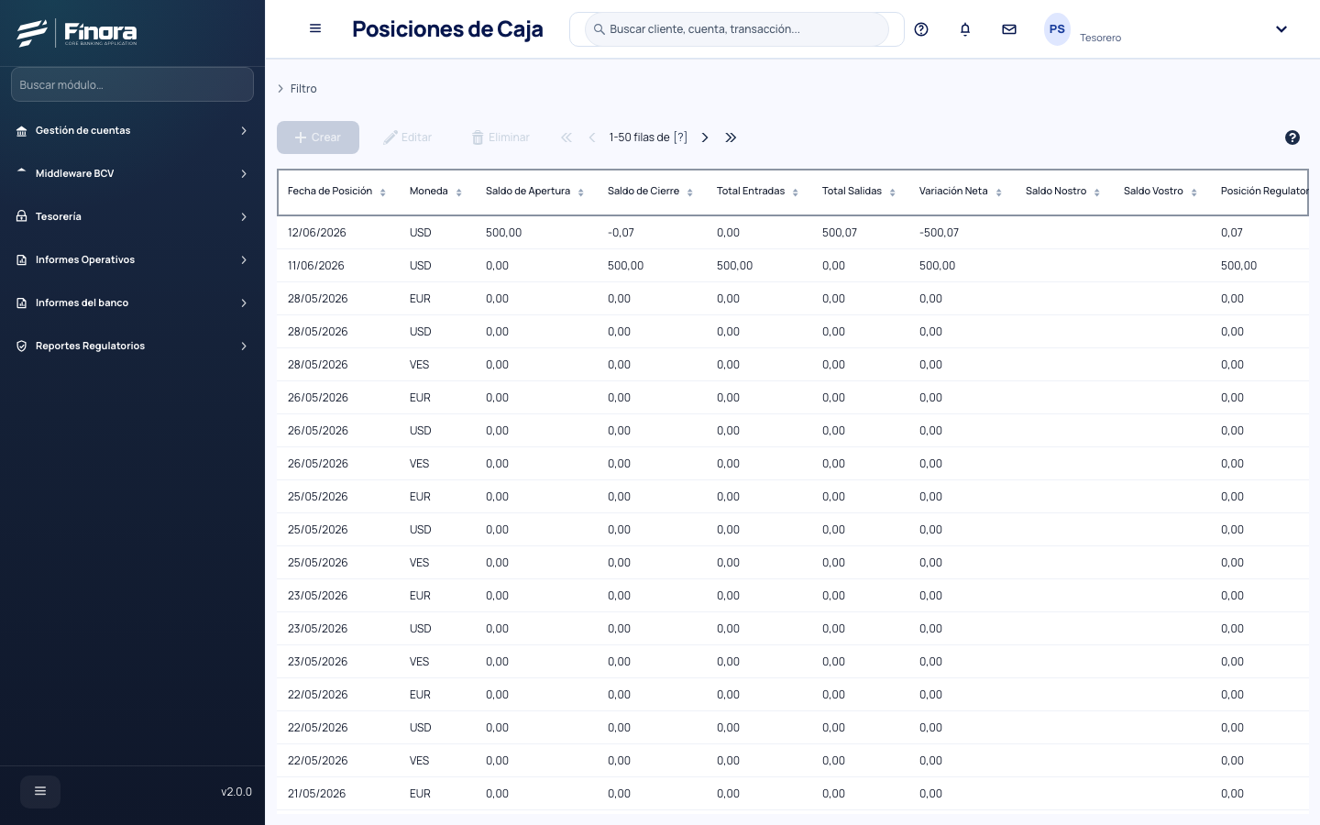1320x825 pixels.
Task: Click the 21/05/2026 date cell
Action: [317, 794]
